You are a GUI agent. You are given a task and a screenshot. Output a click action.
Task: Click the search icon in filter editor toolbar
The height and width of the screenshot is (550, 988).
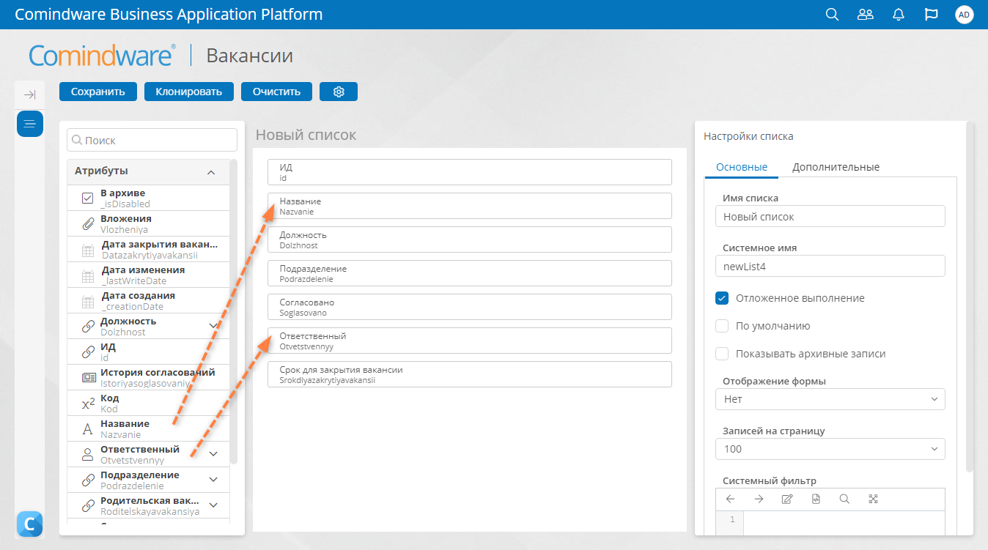[x=844, y=499]
